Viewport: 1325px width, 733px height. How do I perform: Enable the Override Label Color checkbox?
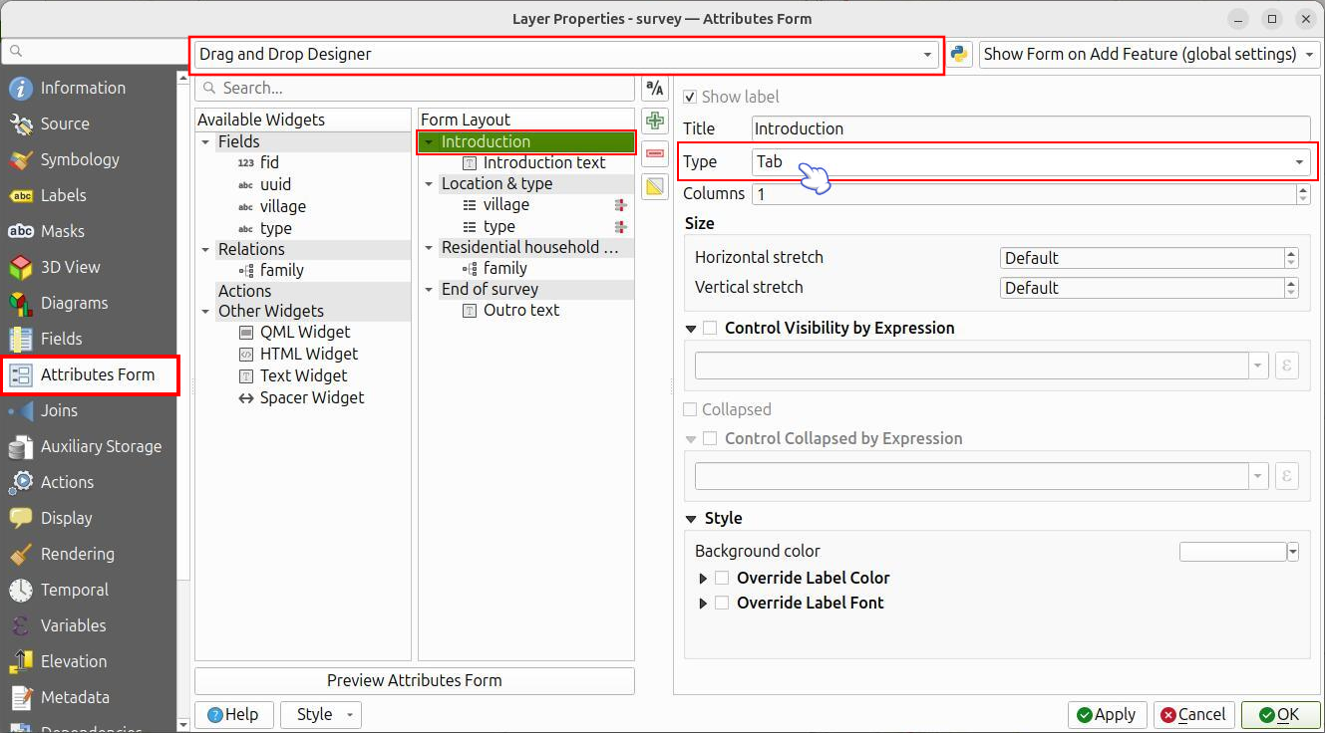(722, 578)
